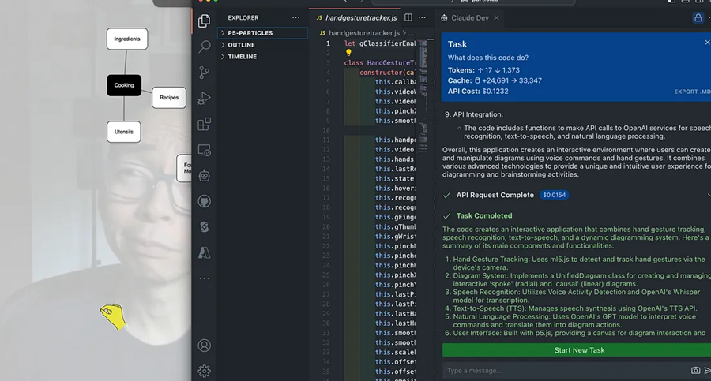This screenshot has width=711, height=381.
Task: Expand the TIMELINE section
Action: pos(263,57)
